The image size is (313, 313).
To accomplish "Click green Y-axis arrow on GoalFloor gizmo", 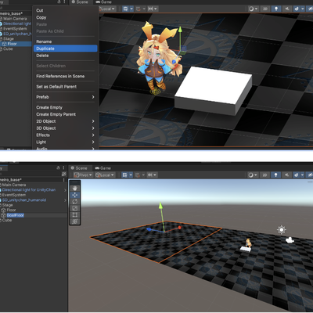I will 161,207.
